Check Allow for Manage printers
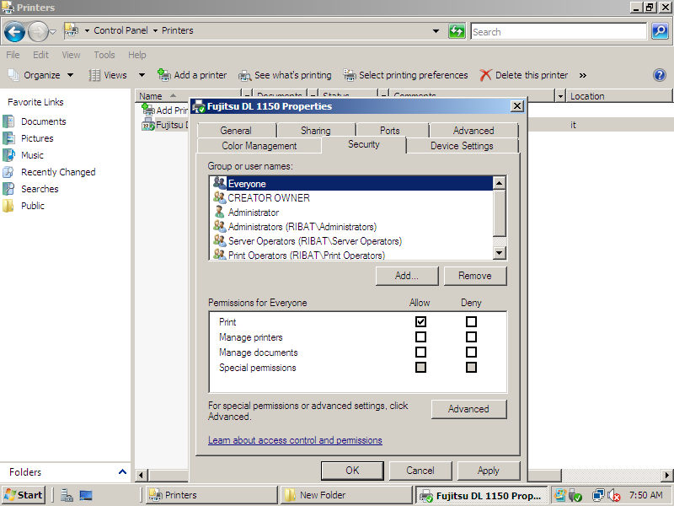Screen dimensions: 674x506 tap(420, 336)
